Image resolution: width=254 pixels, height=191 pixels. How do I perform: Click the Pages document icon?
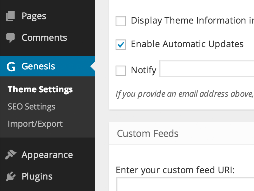(10, 16)
